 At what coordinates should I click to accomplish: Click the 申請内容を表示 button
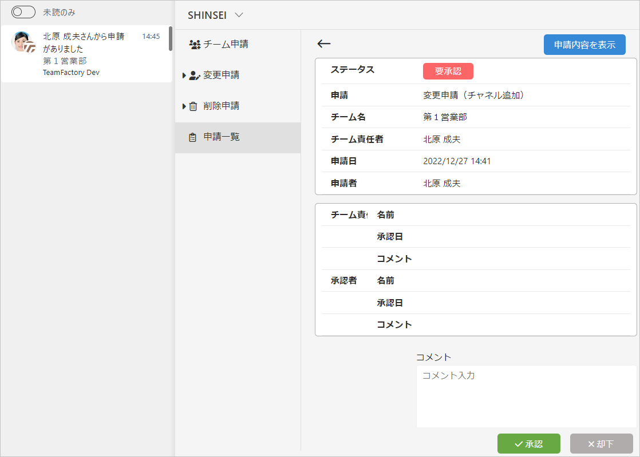click(x=584, y=45)
